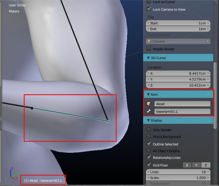The height and width of the screenshot is (186, 219).
Task: Clear the Local Camera field with X
Action: pos(208,41)
